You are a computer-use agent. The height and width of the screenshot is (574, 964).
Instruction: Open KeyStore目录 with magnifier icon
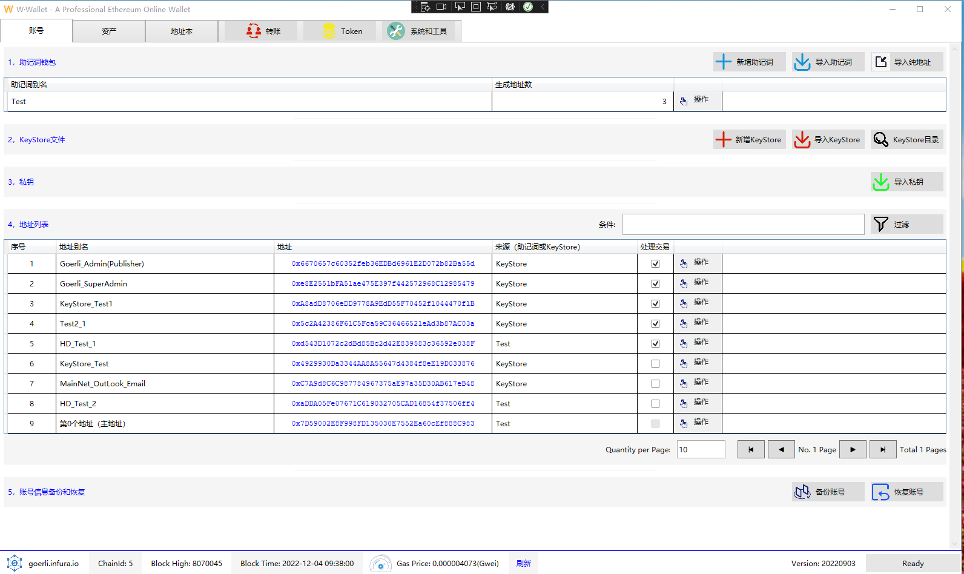907,139
